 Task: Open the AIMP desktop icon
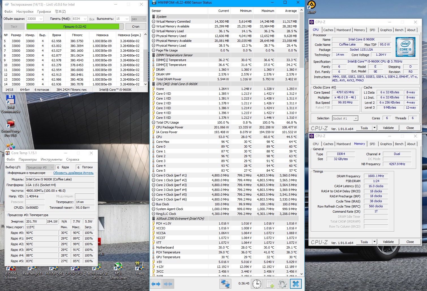(x=311, y=7)
